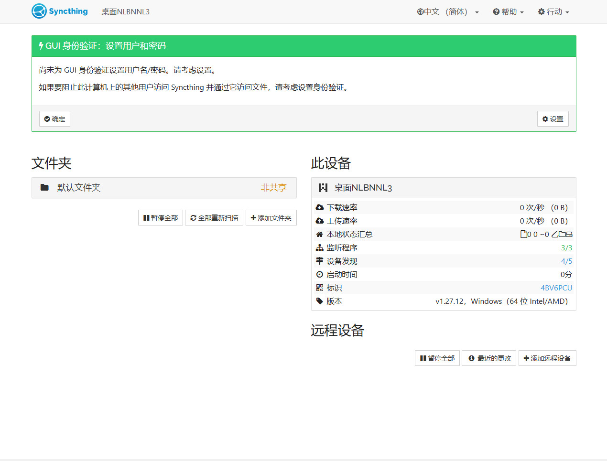Open the 帮助 help menu
Screen dimensions: 607x461
click(508, 12)
